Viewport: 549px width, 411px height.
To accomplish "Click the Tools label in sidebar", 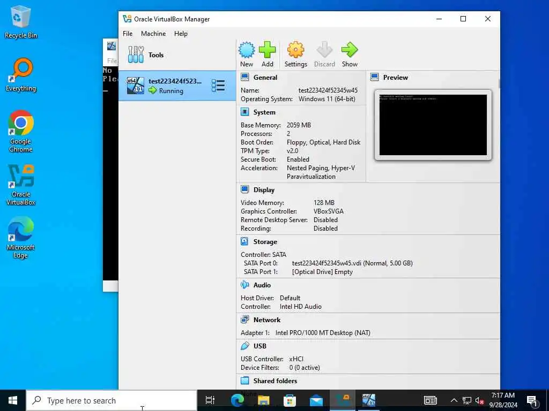I will [156, 55].
